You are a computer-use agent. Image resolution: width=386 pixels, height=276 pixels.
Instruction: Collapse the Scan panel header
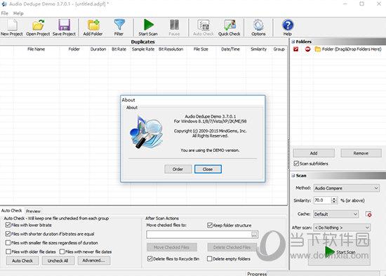293,176
